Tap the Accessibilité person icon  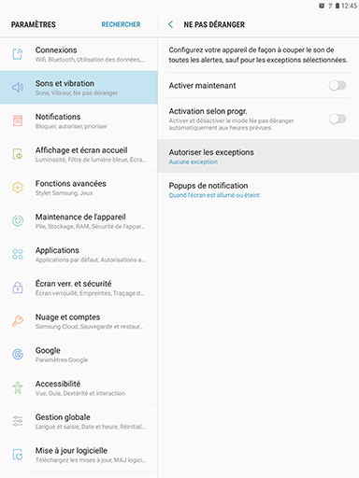click(x=18, y=387)
